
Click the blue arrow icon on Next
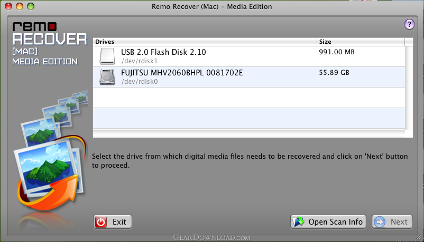[x=380, y=222]
